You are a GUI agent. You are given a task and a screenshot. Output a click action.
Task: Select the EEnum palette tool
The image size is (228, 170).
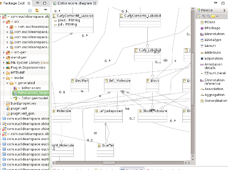(x=208, y=46)
